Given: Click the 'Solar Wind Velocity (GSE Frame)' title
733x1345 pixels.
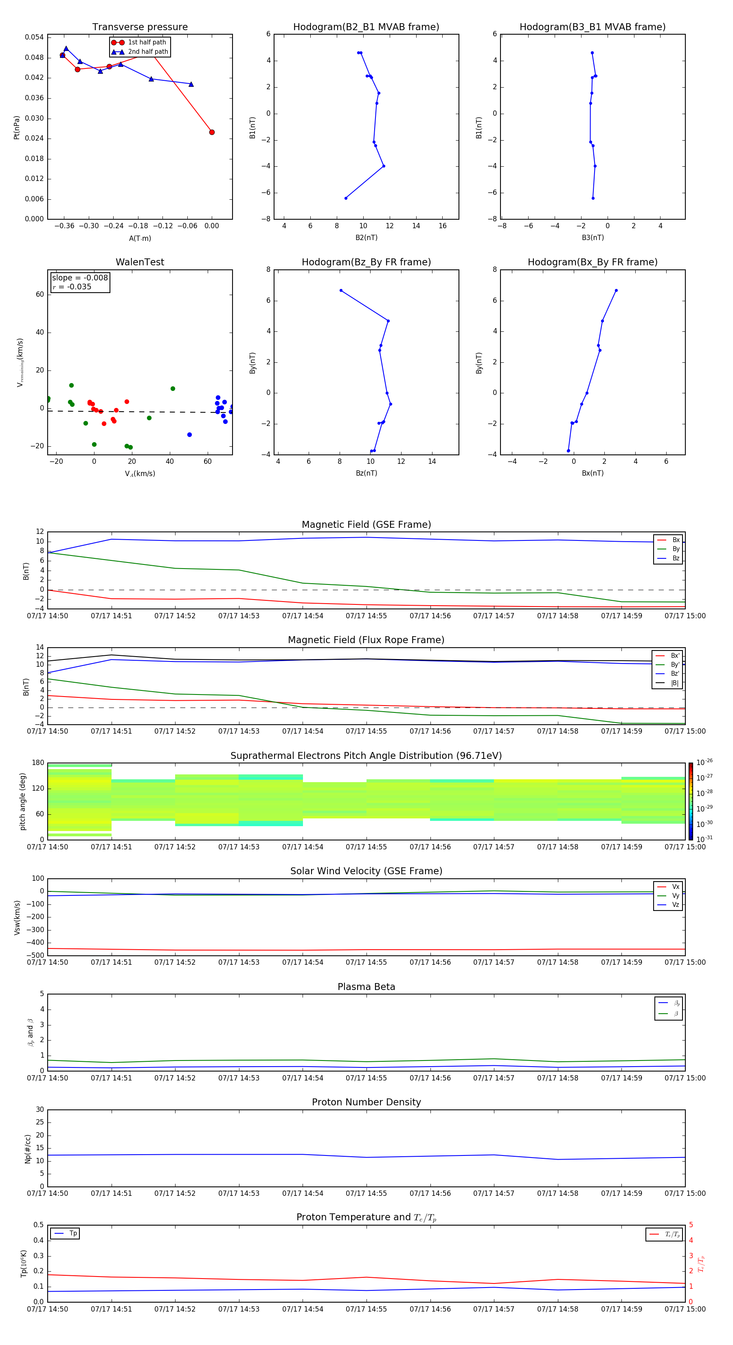Looking at the screenshot, I should pyautogui.click(x=366, y=871).
